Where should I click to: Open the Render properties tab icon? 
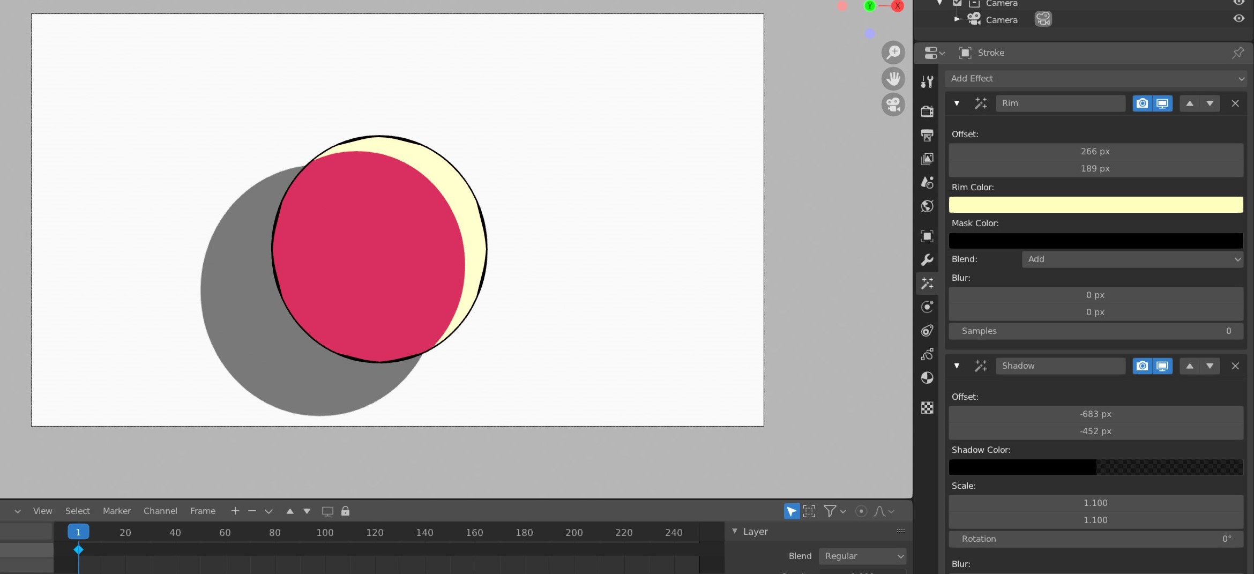coord(927,111)
